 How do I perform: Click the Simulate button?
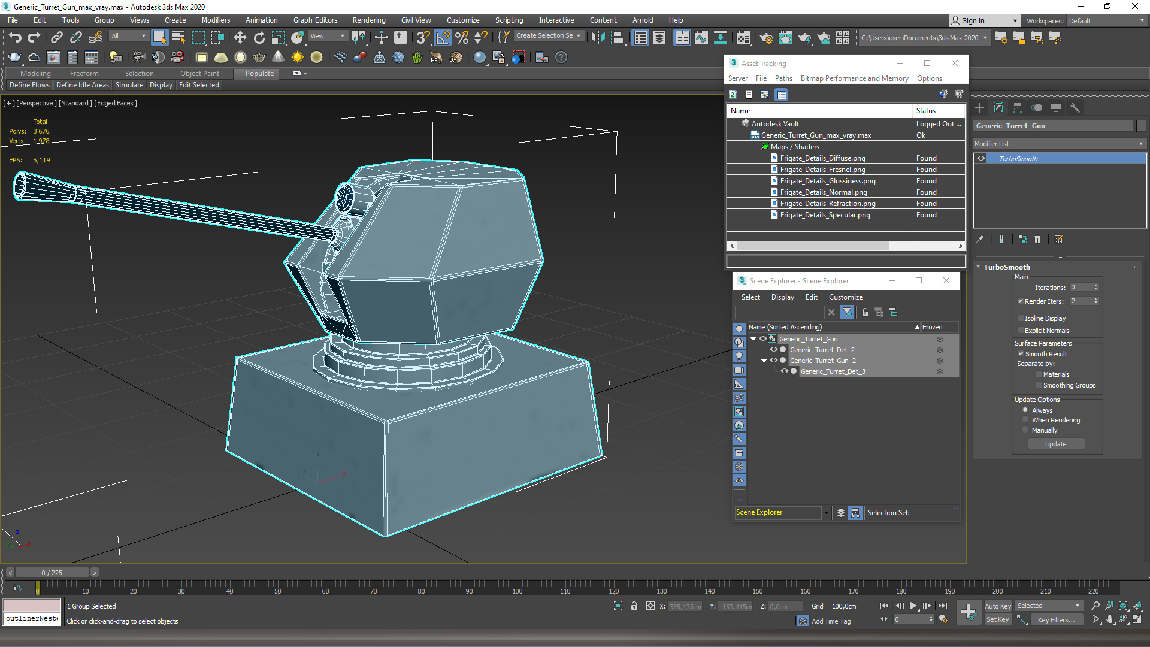[x=129, y=85]
